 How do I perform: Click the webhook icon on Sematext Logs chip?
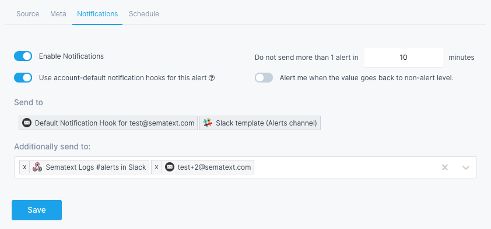[37, 167]
